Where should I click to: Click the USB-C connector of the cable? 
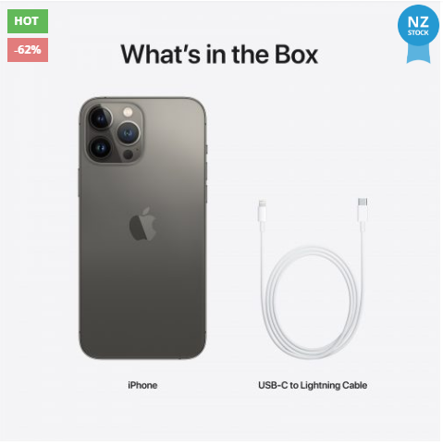pos(363,210)
